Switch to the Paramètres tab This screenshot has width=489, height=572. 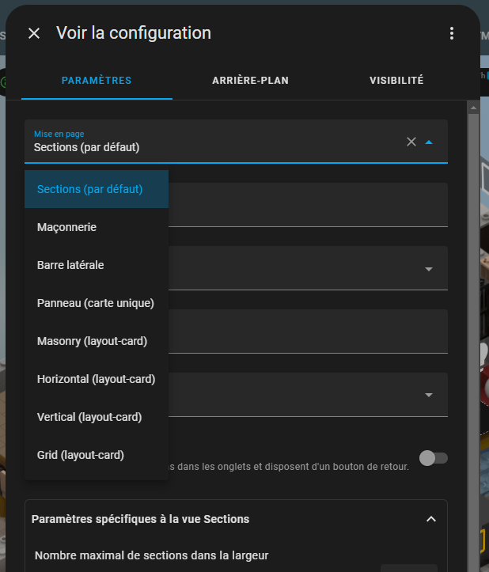click(97, 81)
